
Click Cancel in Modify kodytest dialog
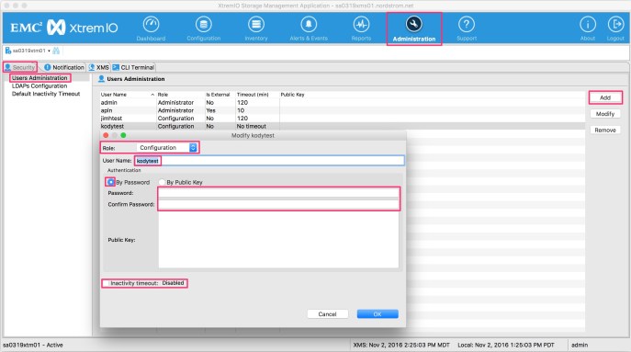[x=327, y=314]
